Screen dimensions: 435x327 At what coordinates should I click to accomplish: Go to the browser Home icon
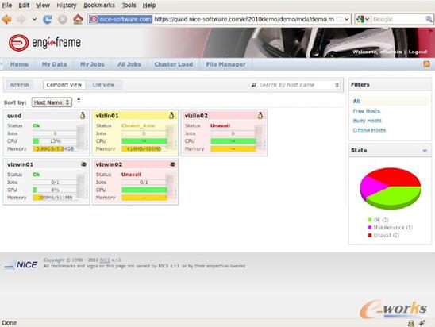pos(78,19)
